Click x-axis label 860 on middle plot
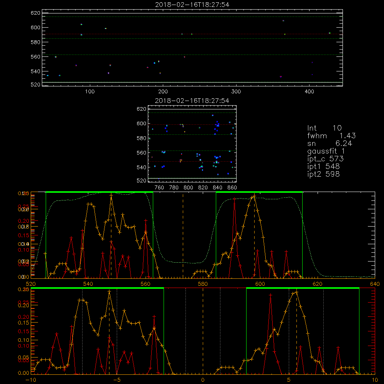This screenshot has height=384, width=384. click(232, 188)
